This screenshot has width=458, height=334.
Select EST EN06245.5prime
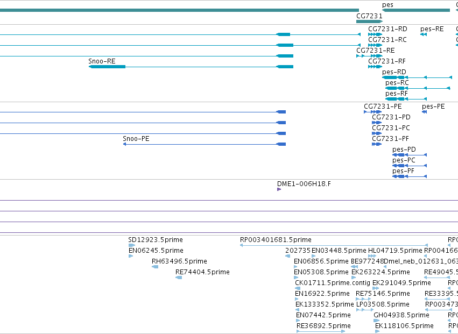[x=156, y=251]
